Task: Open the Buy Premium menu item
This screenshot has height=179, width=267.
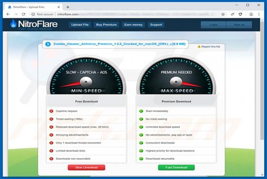Action: 106,25
